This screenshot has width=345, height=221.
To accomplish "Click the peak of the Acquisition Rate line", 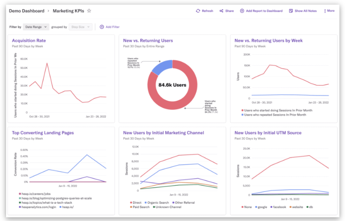I will click(x=47, y=63).
